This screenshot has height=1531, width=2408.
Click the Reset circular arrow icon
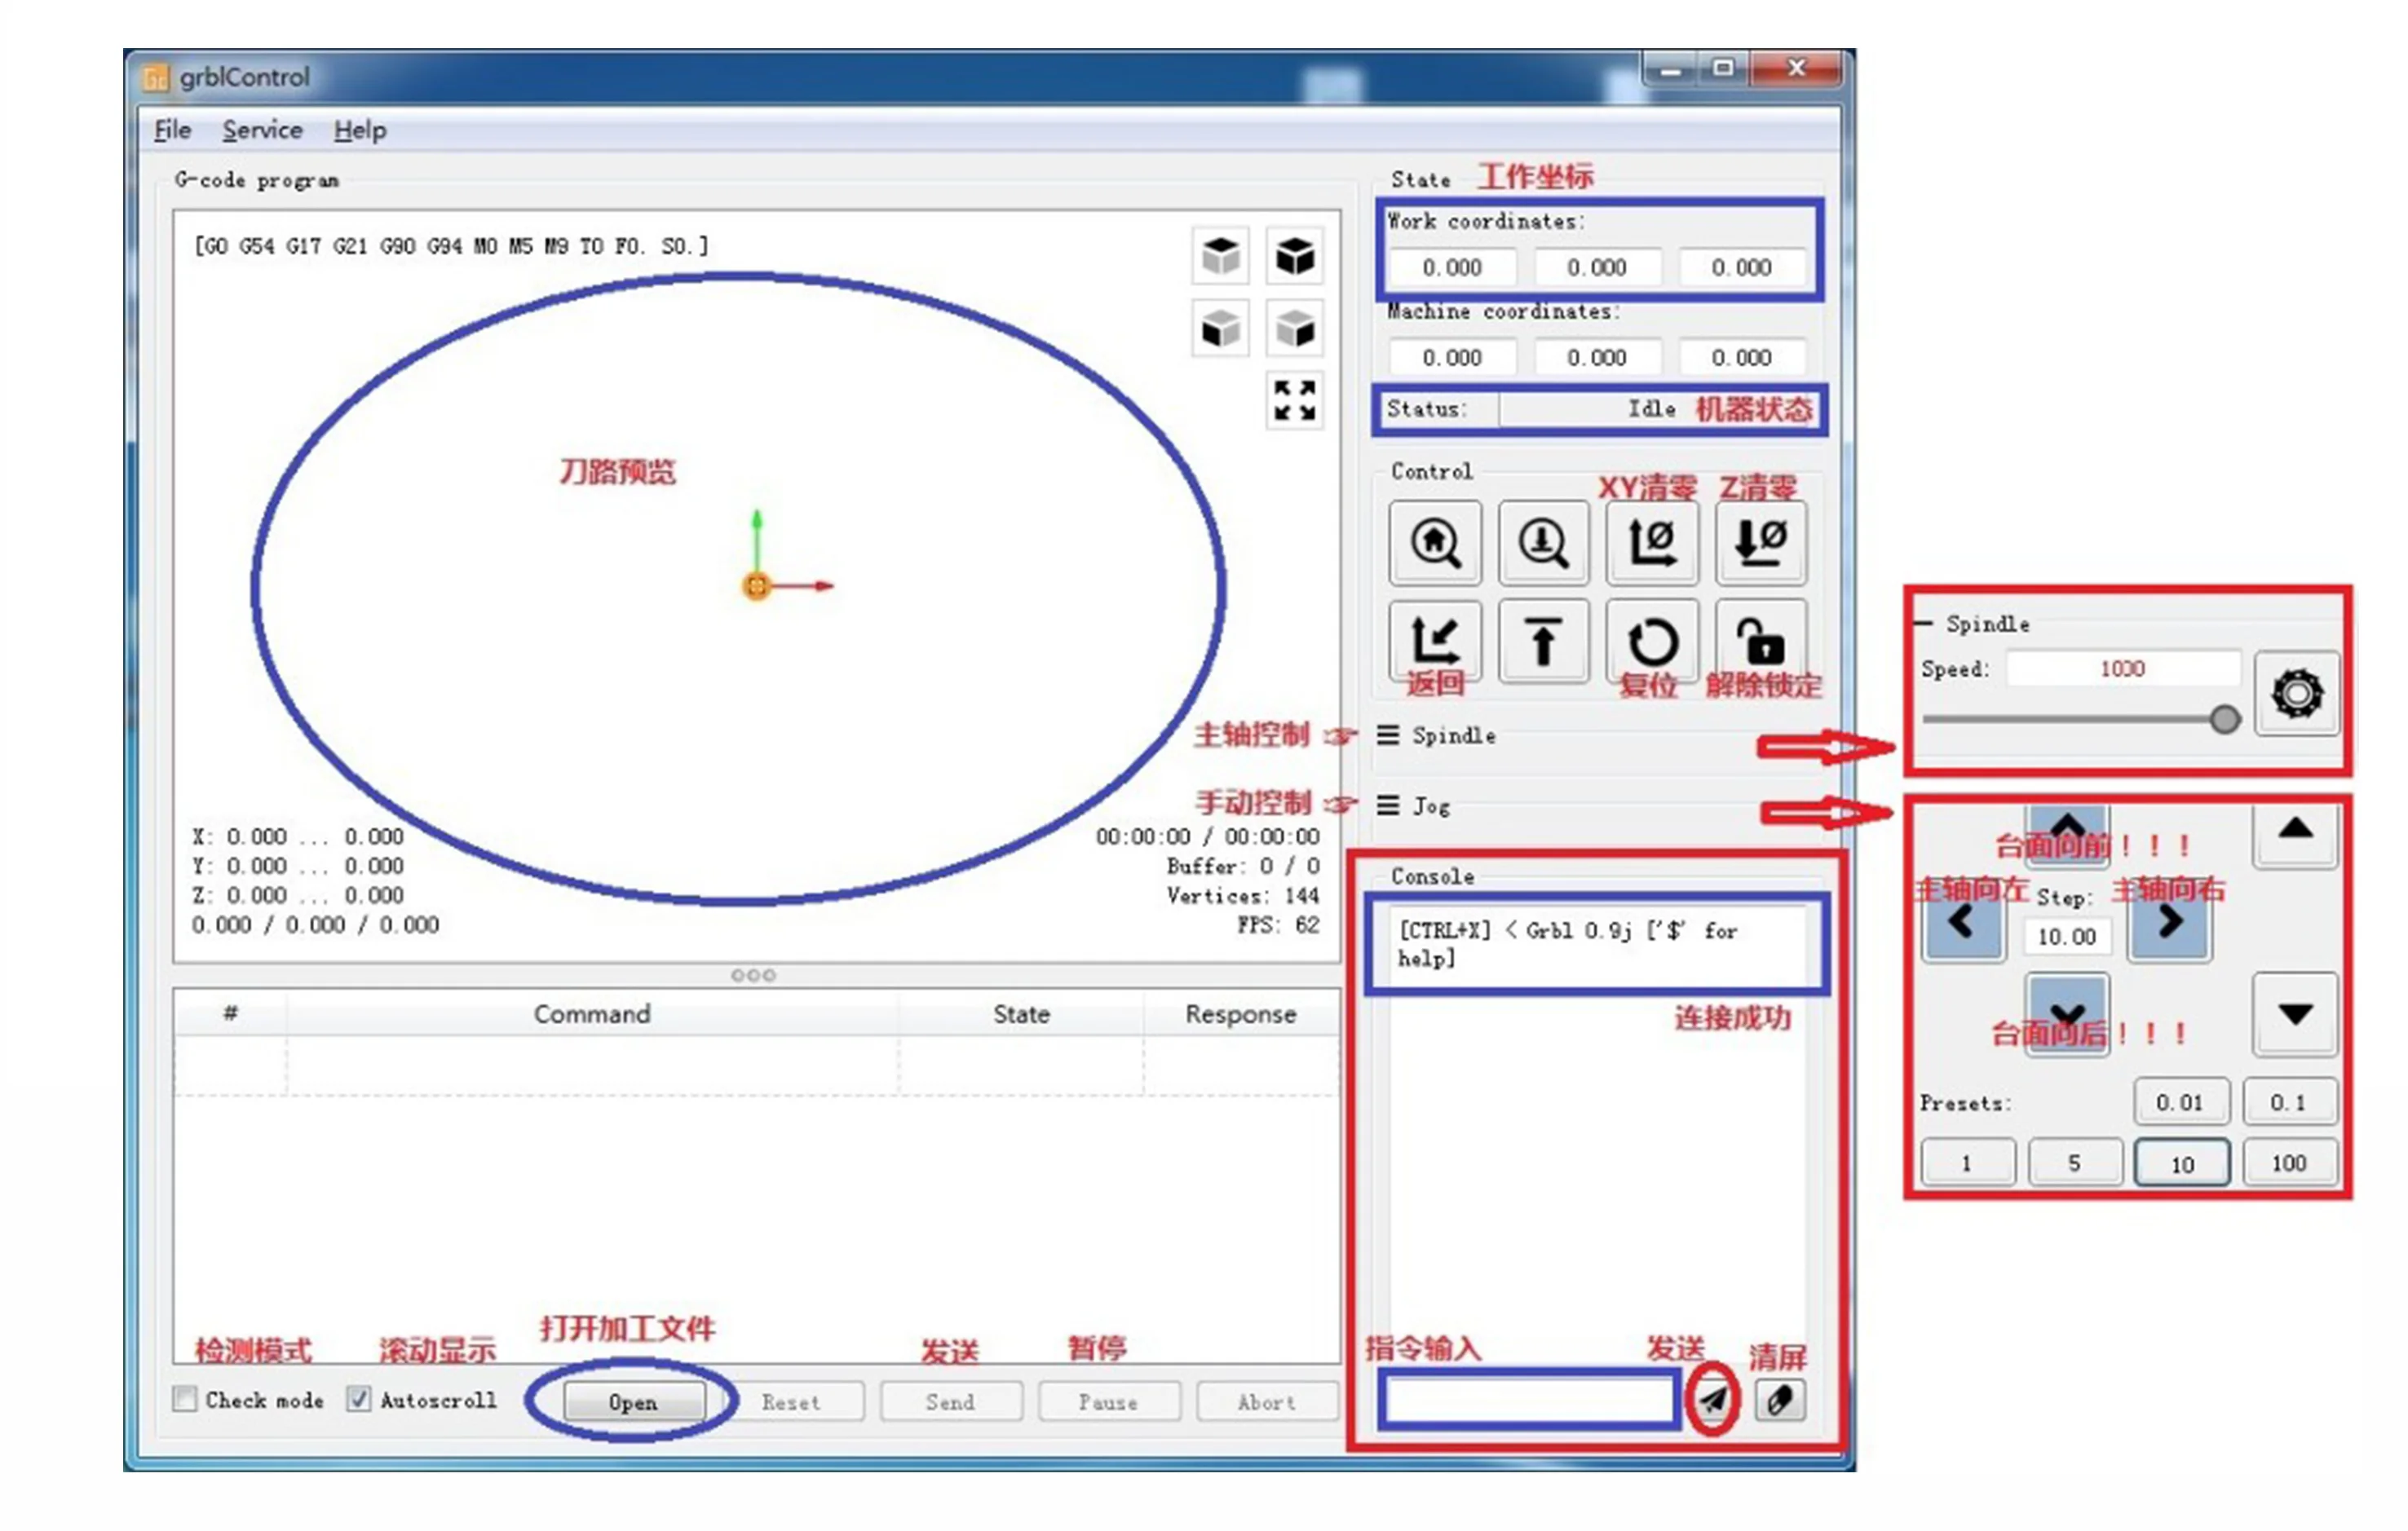coord(1652,641)
